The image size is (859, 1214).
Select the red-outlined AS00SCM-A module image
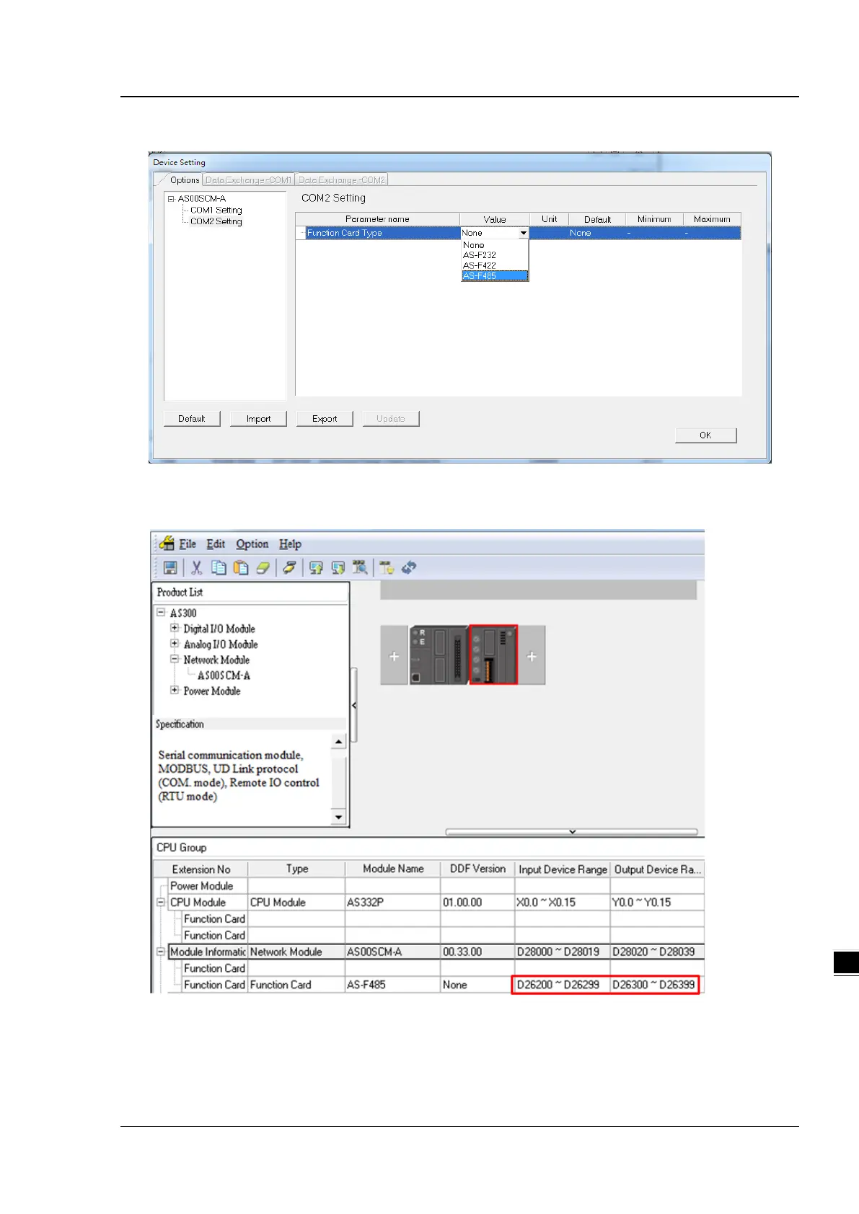coord(493,655)
